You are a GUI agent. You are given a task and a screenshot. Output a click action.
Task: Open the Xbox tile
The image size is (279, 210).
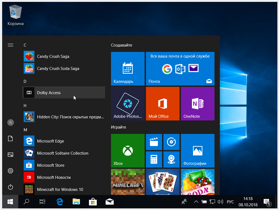[x=128, y=151]
